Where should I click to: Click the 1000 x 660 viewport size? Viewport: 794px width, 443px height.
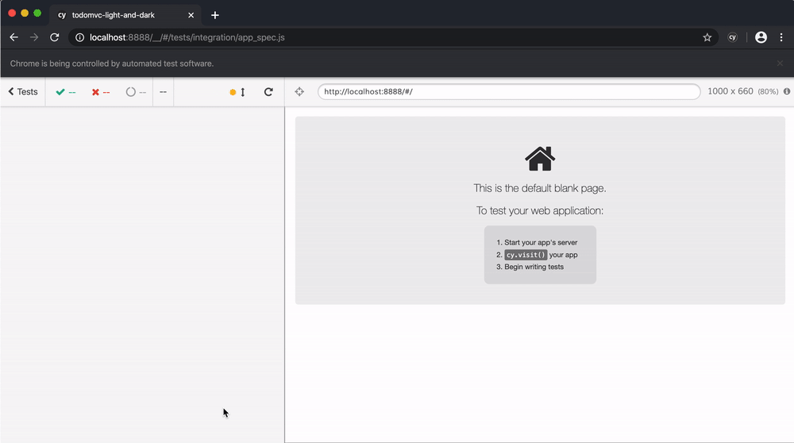(x=730, y=92)
